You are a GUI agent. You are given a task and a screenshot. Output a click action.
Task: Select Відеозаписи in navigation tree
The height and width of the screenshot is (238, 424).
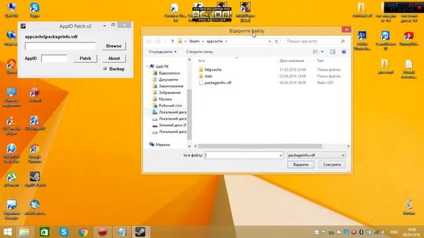169,73
